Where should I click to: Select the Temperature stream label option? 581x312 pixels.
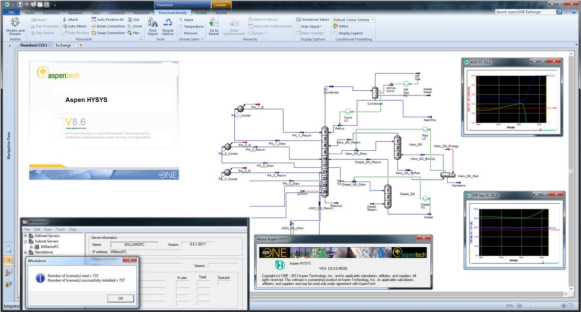(191, 26)
